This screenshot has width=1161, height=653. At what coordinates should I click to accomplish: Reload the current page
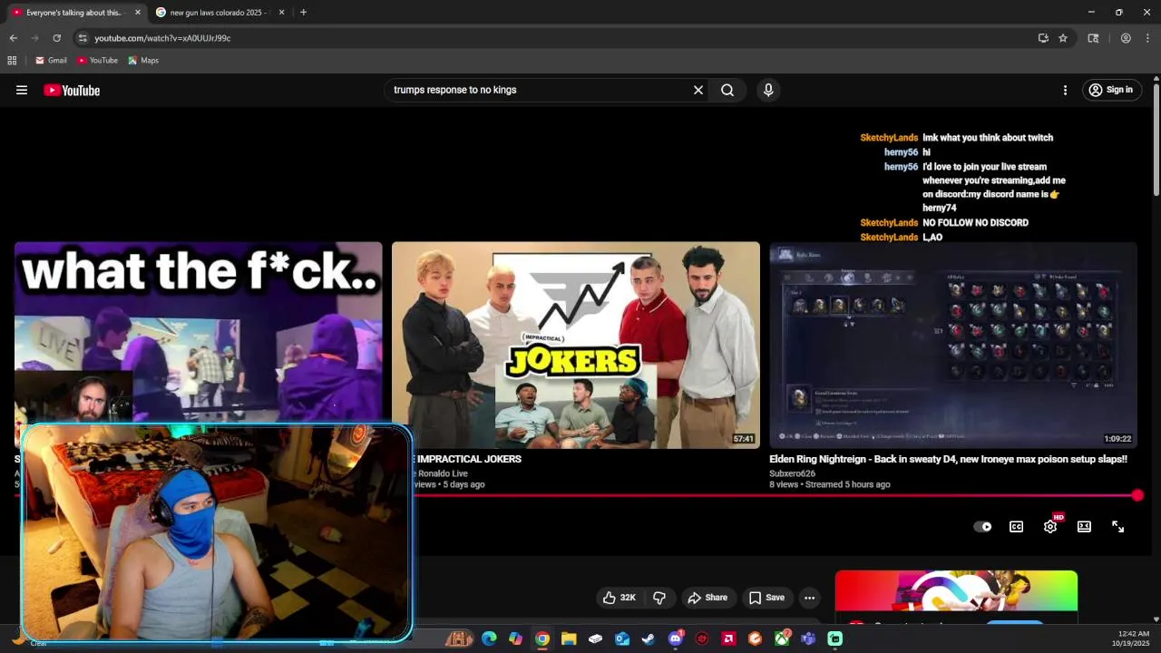point(56,38)
